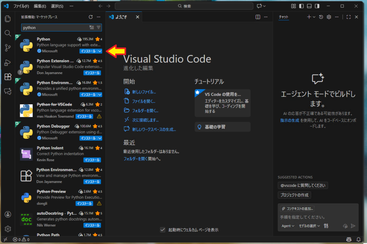Screen dimensions: 367x244
Task: Toggle the show welcome page on startup checkbox
Action: tap(163, 230)
